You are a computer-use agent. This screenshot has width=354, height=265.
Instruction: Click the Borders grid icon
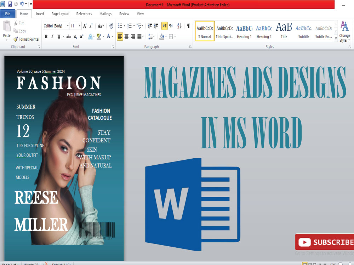(x=171, y=36)
